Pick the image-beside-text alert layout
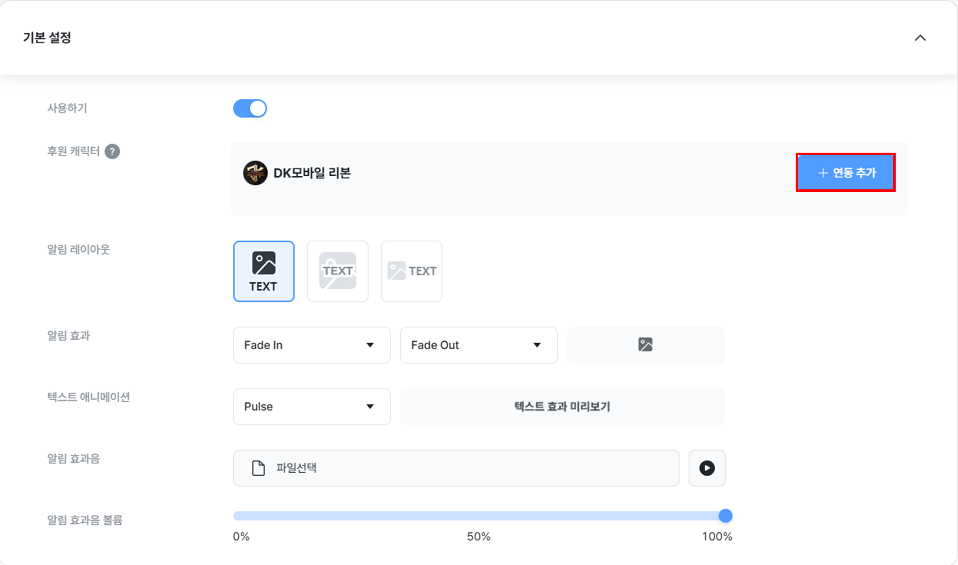Viewport: 958px width, 565px height. click(x=411, y=271)
